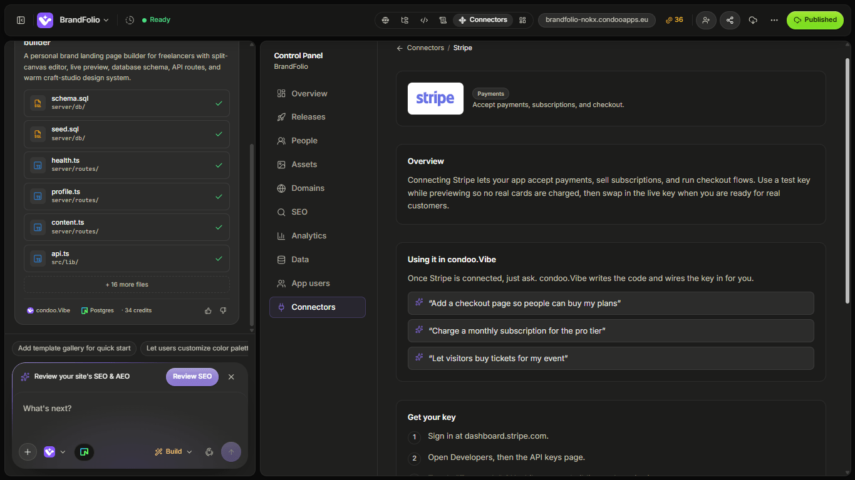This screenshot has width=855, height=480.
Task: Select the Connectors tab in top toolbar
Action: [483, 20]
